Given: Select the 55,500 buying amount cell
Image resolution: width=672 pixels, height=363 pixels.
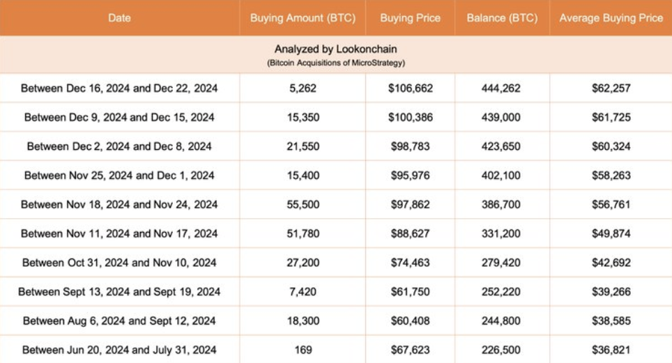Looking at the screenshot, I should (x=303, y=205).
